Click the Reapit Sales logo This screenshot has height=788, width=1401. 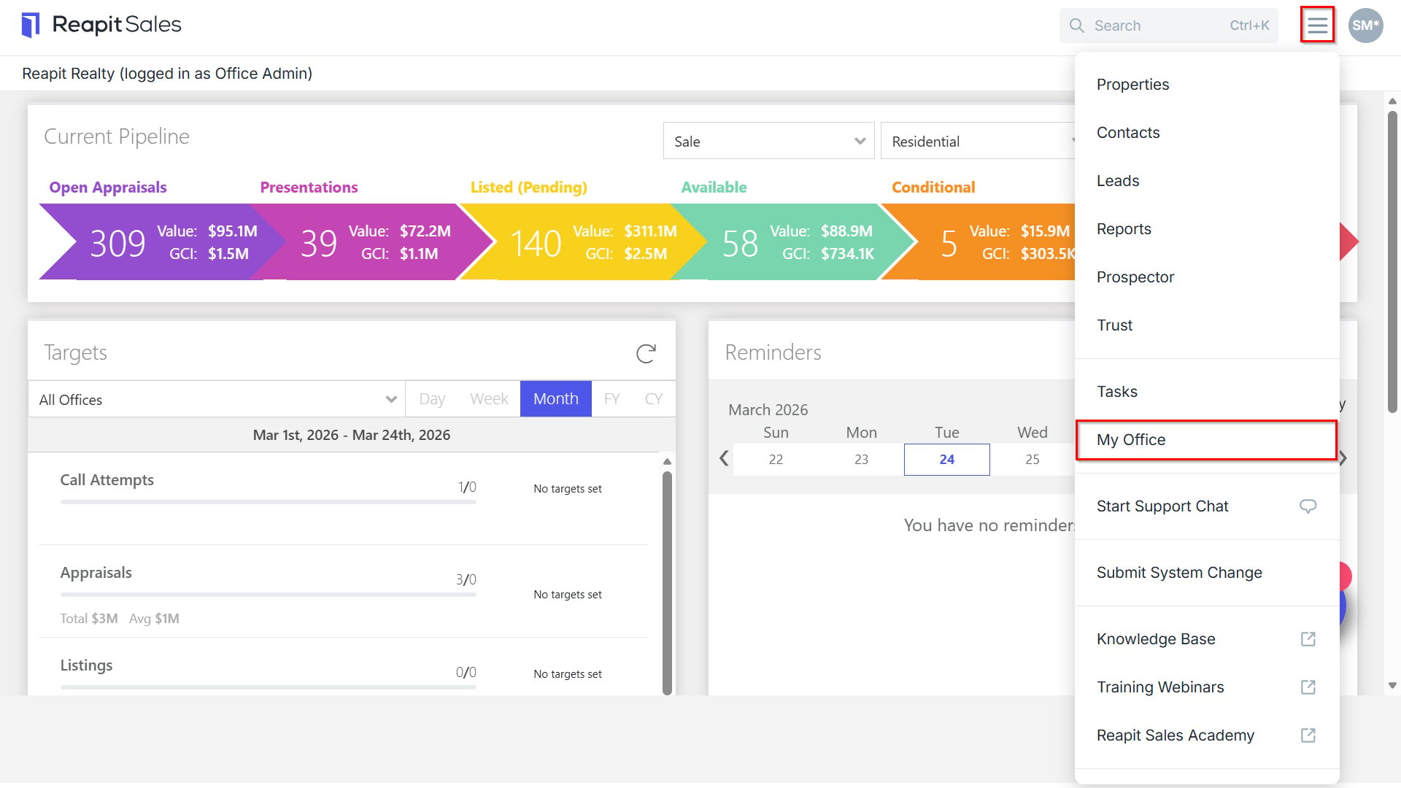(x=101, y=25)
